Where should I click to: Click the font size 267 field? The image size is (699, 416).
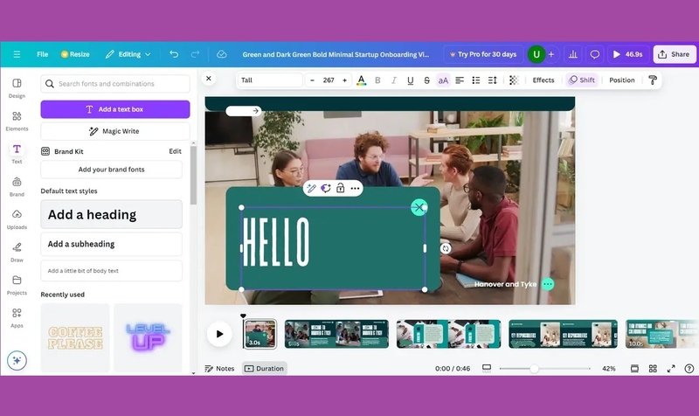329,80
